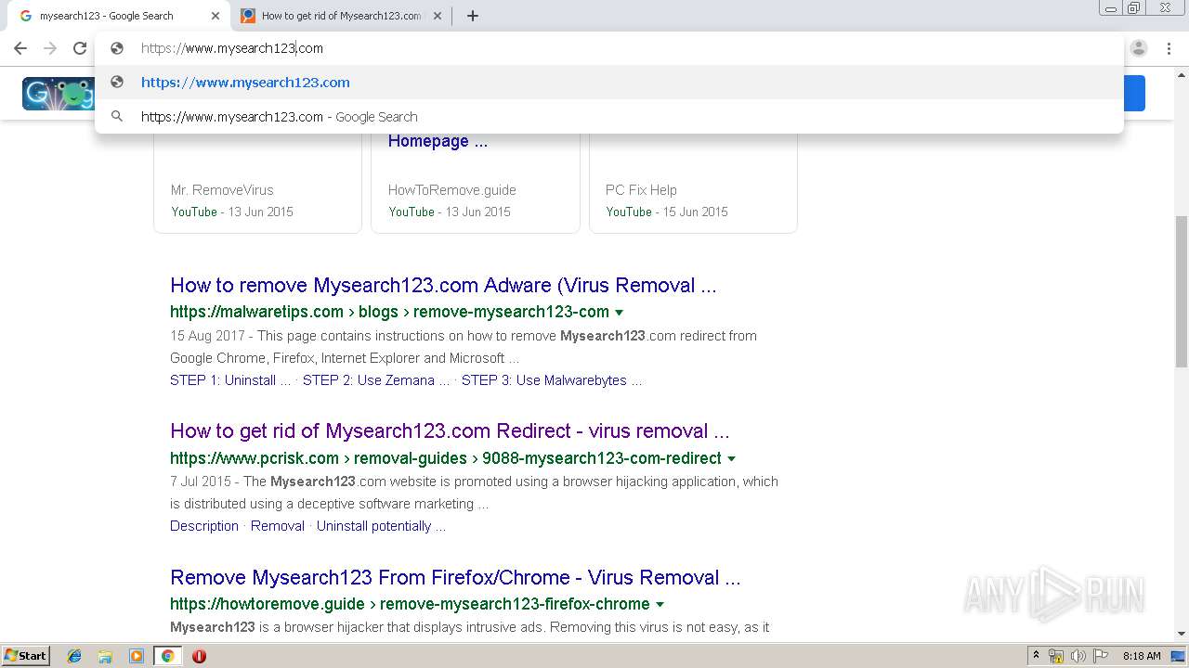
Task: Open the Mr. RemoveVirus YouTube video card
Action: point(257,184)
